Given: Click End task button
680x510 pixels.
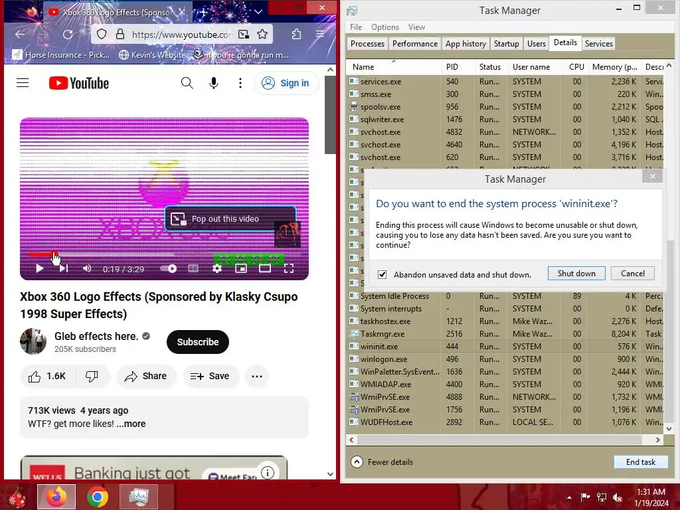Looking at the screenshot, I should [x=641, y=462].
